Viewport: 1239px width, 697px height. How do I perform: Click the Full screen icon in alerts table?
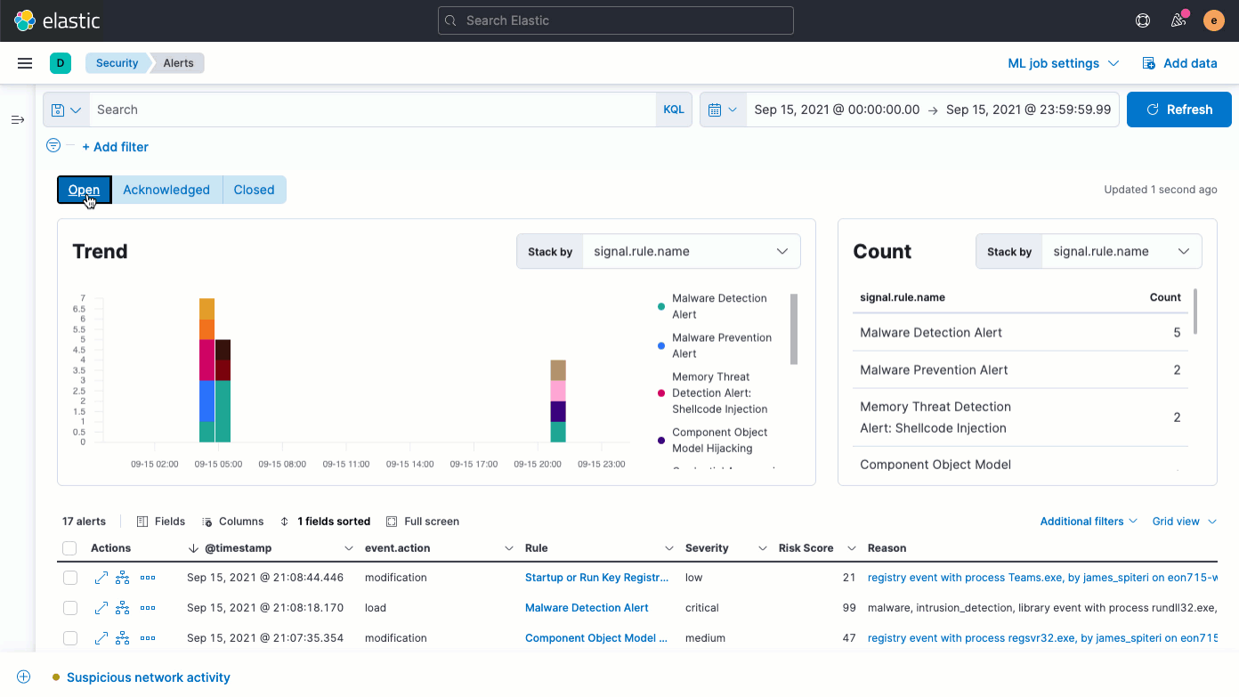(x=392, y=521)
